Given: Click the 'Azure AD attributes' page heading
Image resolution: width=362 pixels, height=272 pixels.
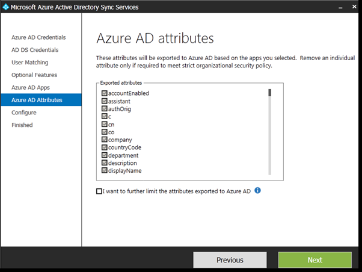Looking at the screenshot, I should coord(155,38).
